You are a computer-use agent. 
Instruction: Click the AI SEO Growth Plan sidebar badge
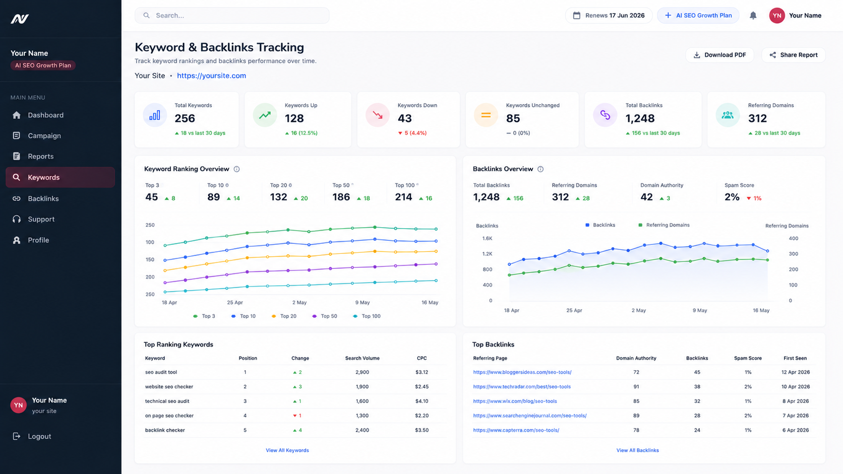click(43, 65)
